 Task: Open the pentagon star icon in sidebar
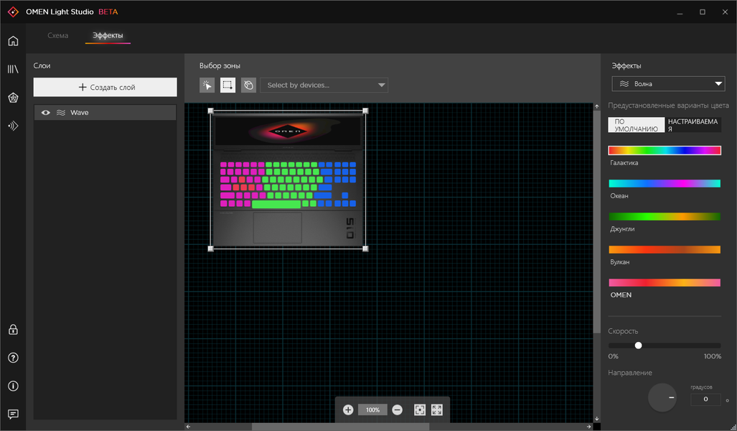[13, 98]
